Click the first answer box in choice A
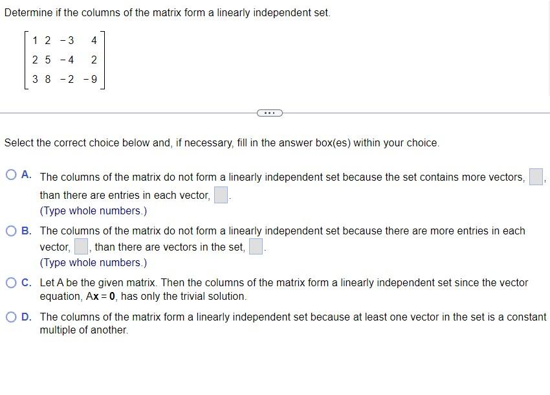This screenshot has width=550, height=395. (x=536, y=175)
